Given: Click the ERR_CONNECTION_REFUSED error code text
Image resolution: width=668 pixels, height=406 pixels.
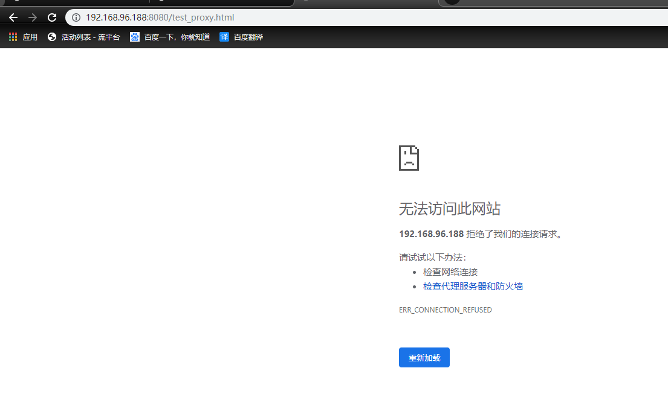Looking at the screenshot, I should point(445,310).
